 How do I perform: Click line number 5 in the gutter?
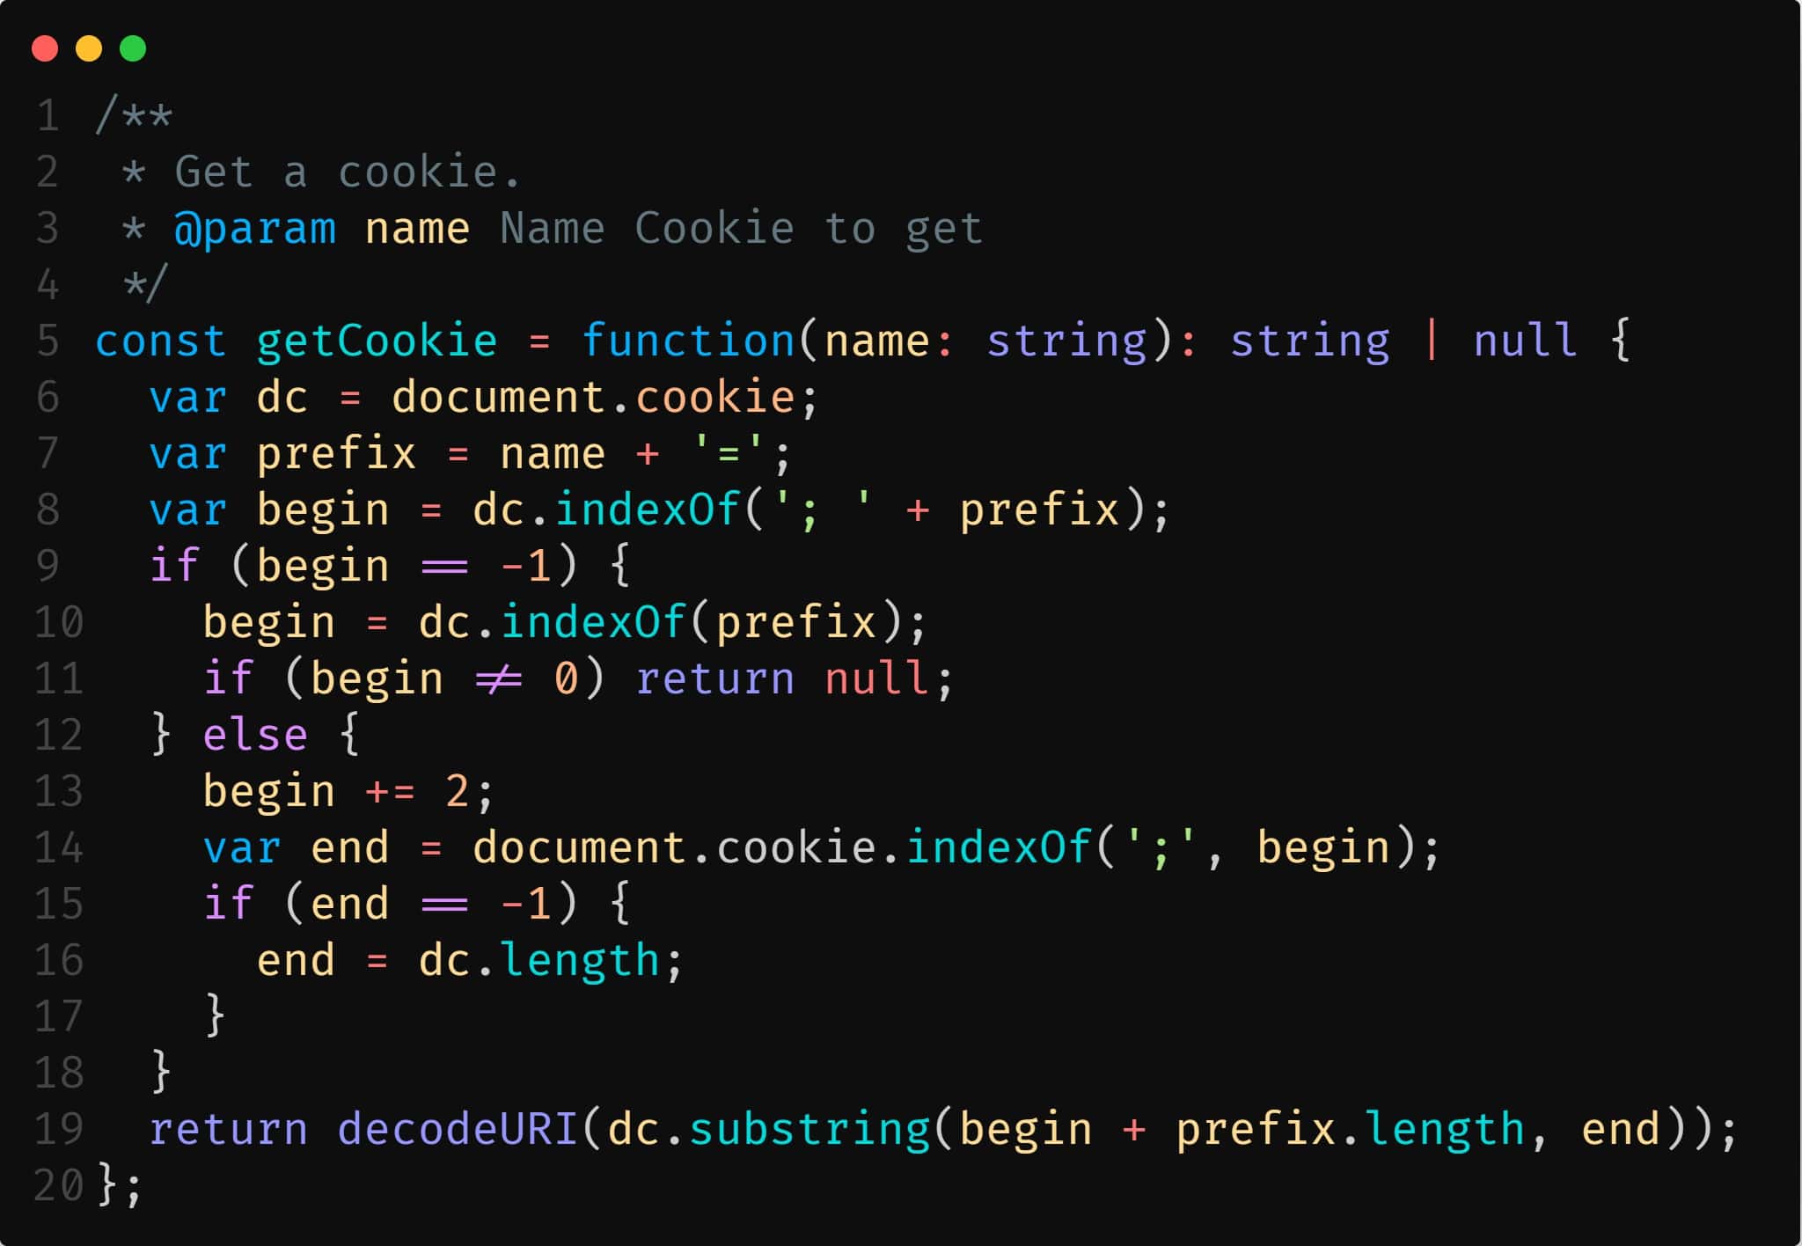point(48,341)
